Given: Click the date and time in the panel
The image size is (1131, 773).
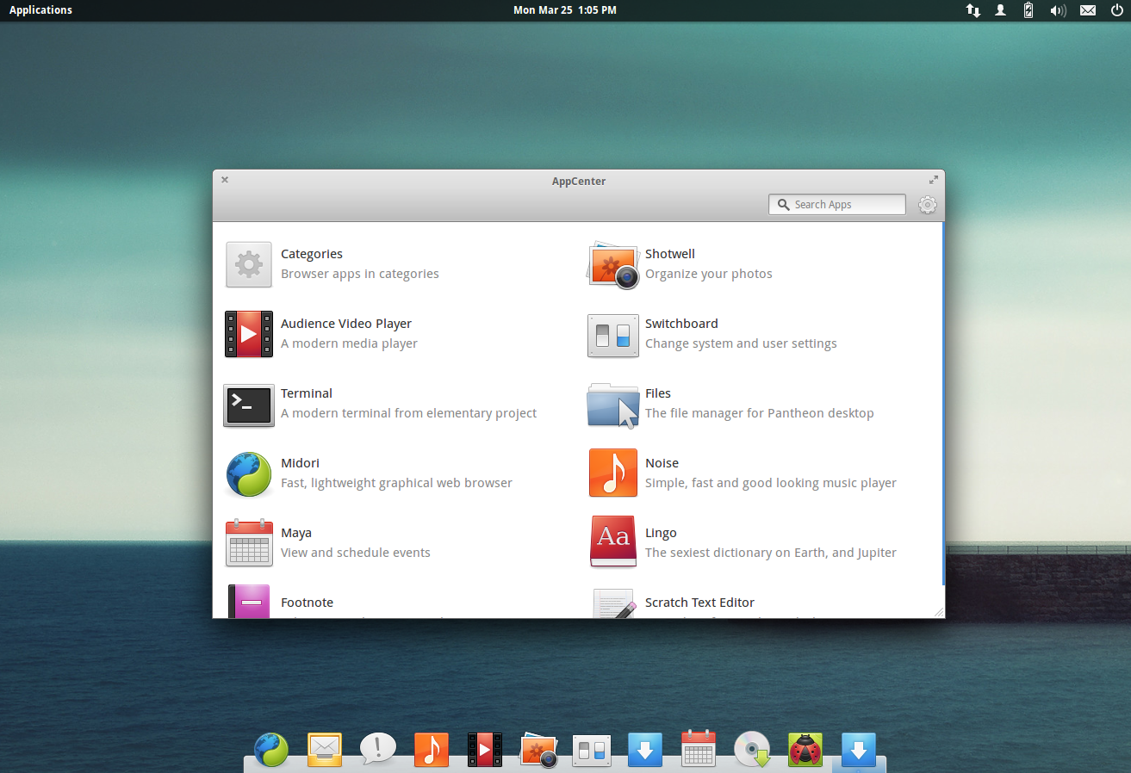Looking at the screenshot, I should 565,10.
